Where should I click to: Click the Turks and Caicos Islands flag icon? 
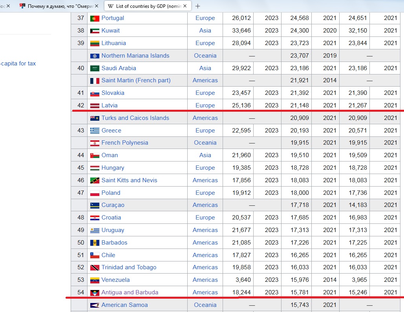(x=95, y=118)
